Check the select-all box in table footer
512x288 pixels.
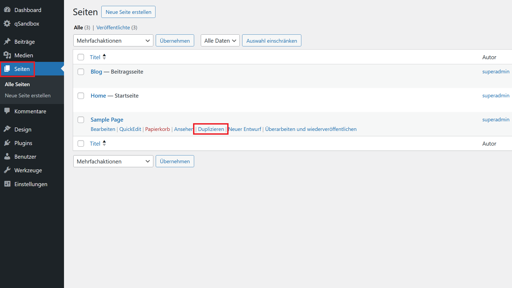pos(81,143)
